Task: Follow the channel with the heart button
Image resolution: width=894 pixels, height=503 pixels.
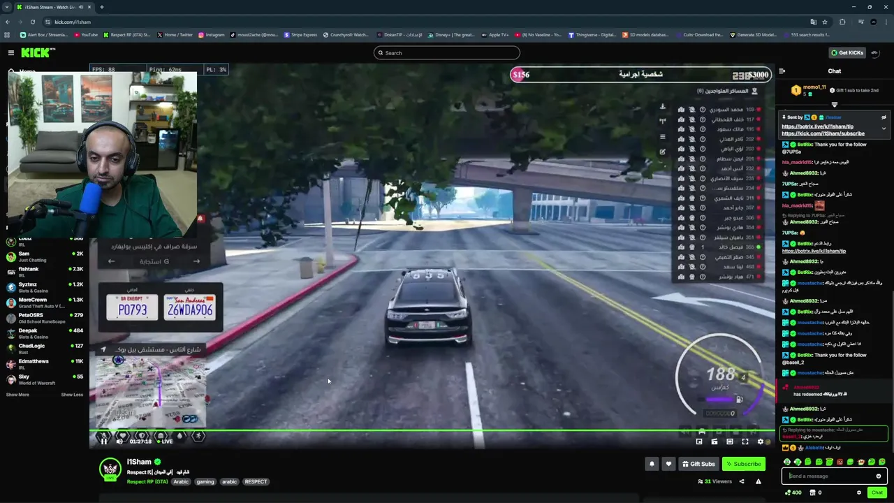Action: pyautogui.click(x=668, y=464)
